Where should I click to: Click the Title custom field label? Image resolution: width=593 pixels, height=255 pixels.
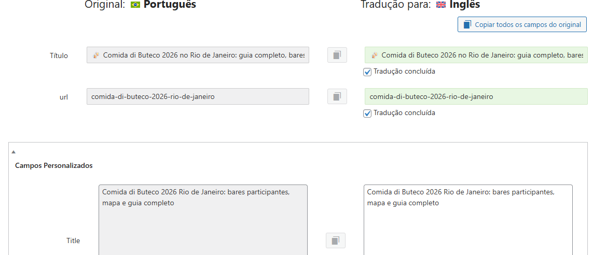(73, 240)
